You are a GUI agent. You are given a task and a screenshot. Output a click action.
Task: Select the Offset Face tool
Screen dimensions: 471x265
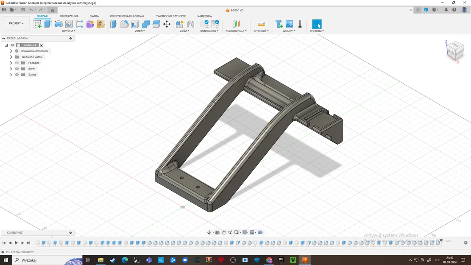[156, 24]
